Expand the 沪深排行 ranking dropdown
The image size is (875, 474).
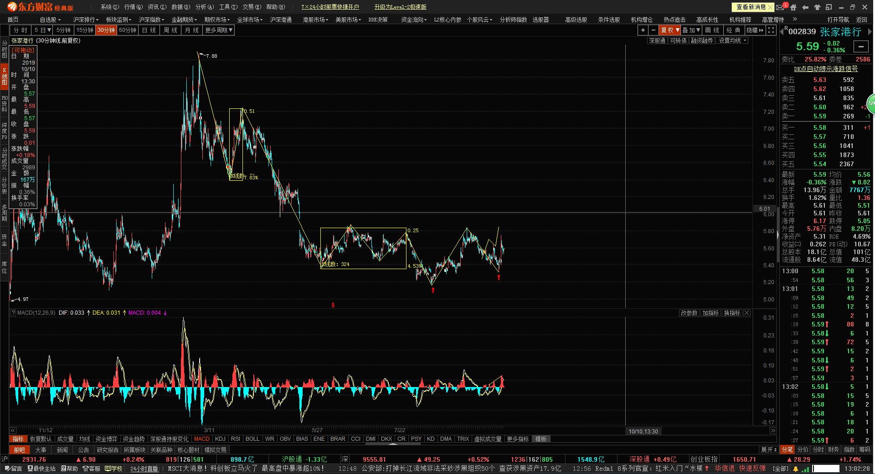tap(86, 20)
